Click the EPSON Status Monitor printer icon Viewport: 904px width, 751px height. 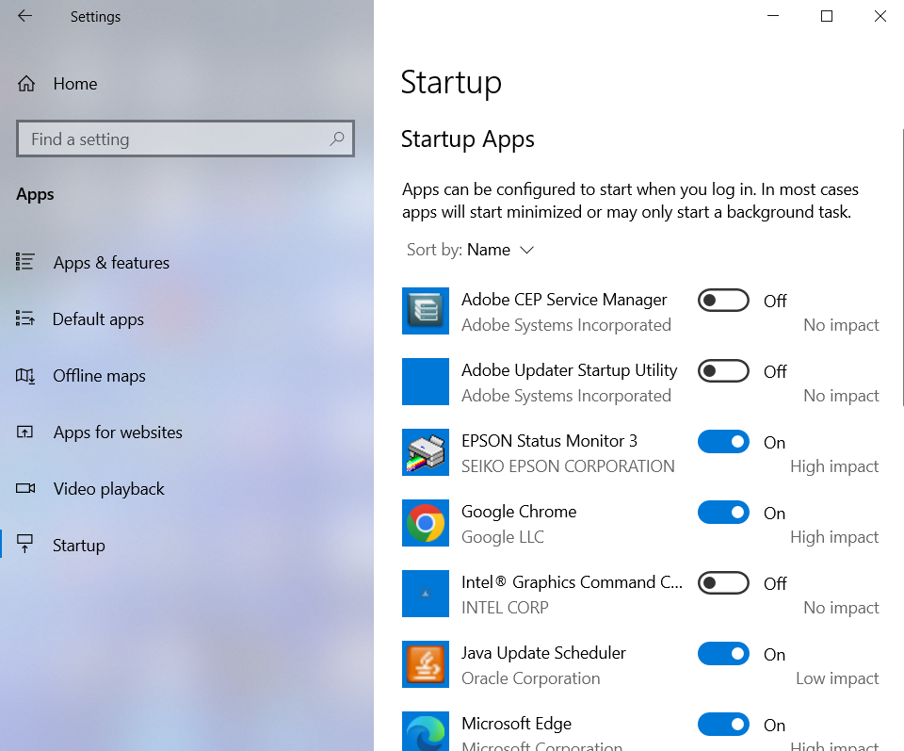tap(426, 452)
